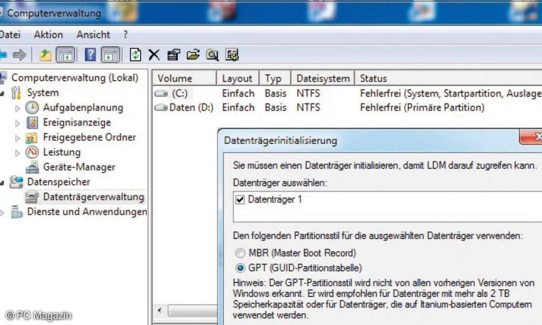Viewport: 542px width, 325px height.
Task: Click the green refresh page icon
Action: tap(135, 55)
